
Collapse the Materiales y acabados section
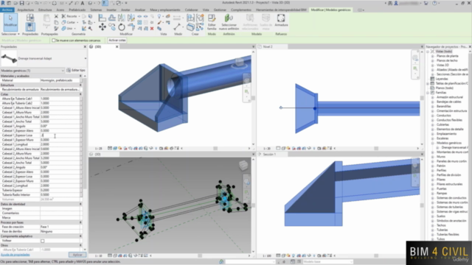pyautogui.click(x=80, y=76)
